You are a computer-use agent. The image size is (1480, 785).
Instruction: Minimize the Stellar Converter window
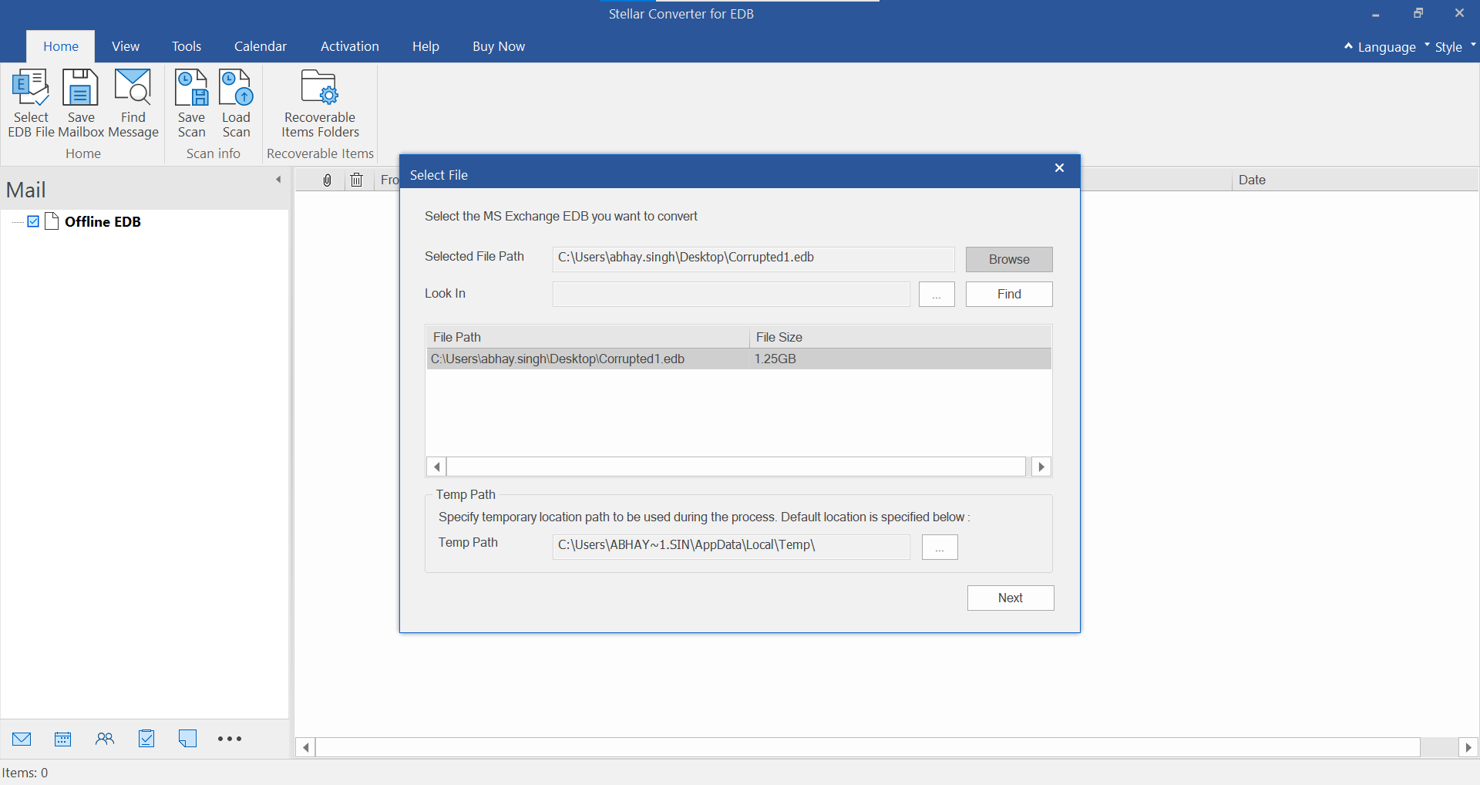pyautogui.click(x=1375, y=14)
